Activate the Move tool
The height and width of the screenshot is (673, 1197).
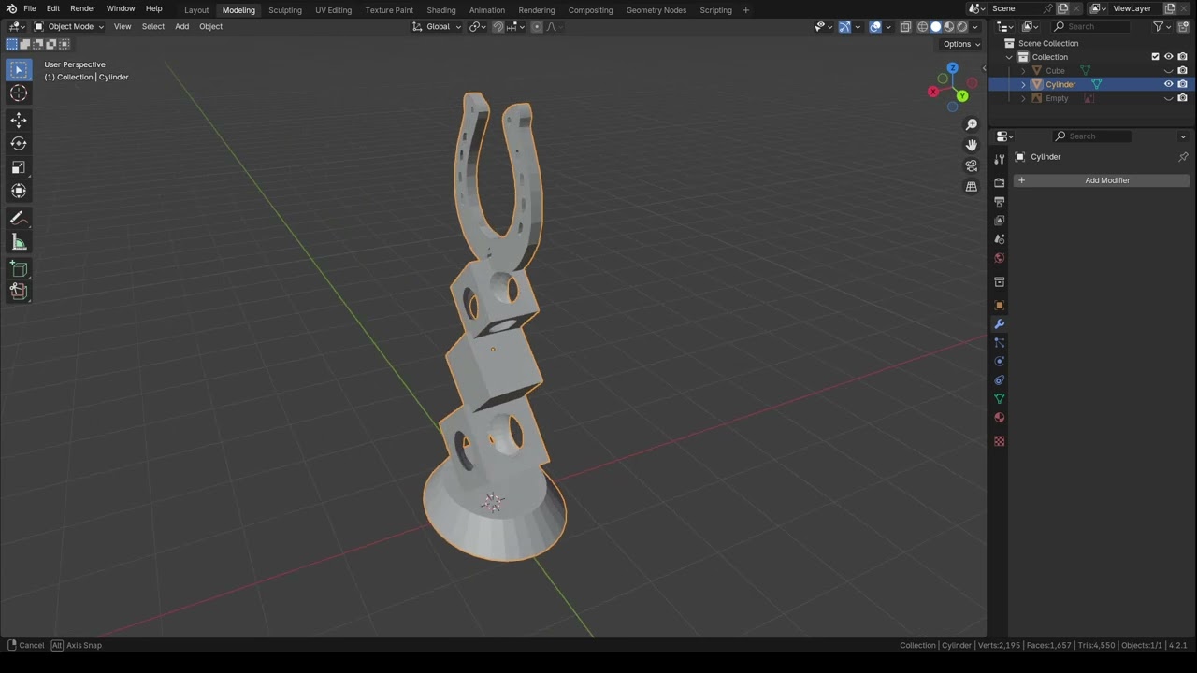[19, 121]
